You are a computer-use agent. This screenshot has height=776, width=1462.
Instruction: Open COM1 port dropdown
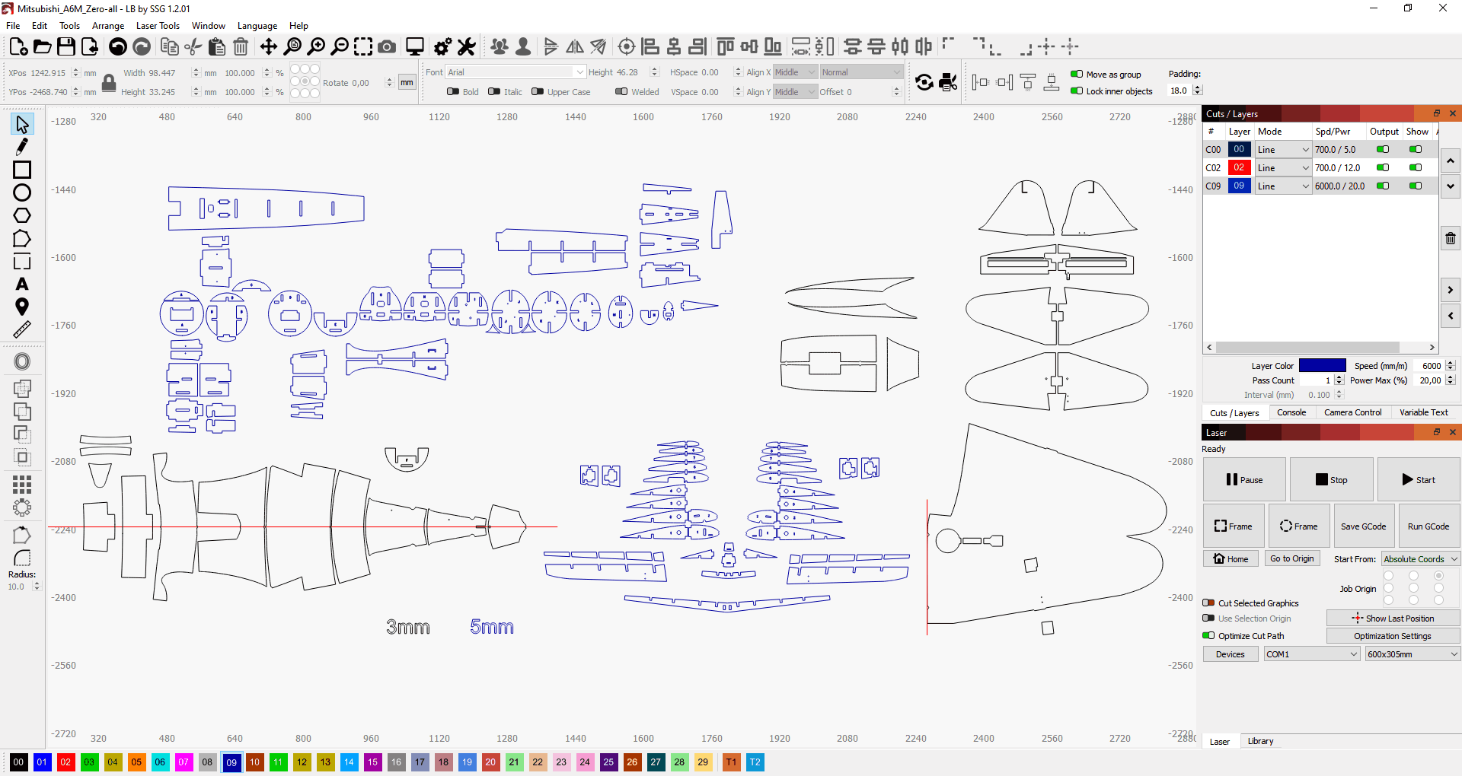[1312, 654]
